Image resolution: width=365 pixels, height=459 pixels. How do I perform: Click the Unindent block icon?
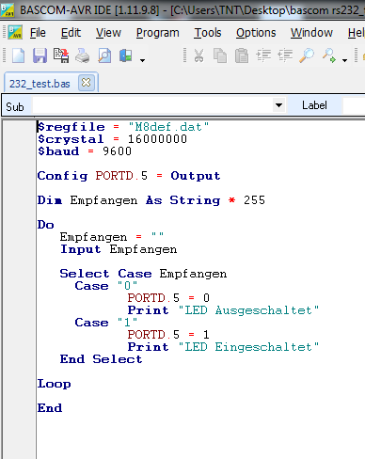click(285, 55)
